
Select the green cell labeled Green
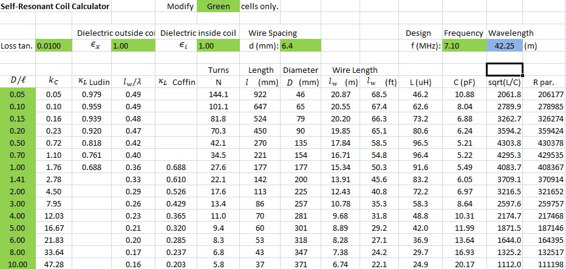pos(218,7)
